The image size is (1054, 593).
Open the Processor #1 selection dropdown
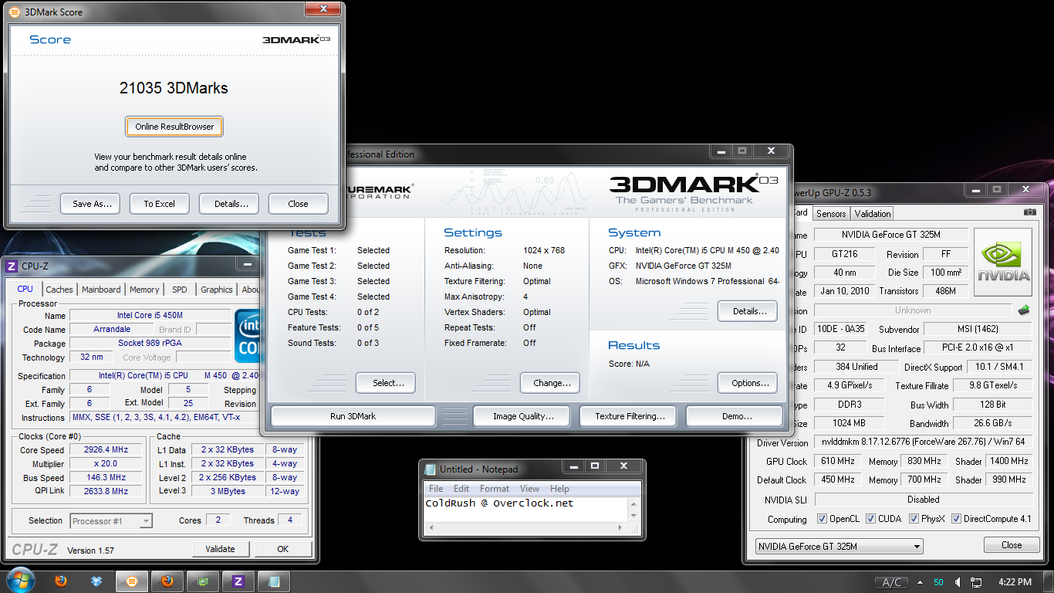[111, 521]
